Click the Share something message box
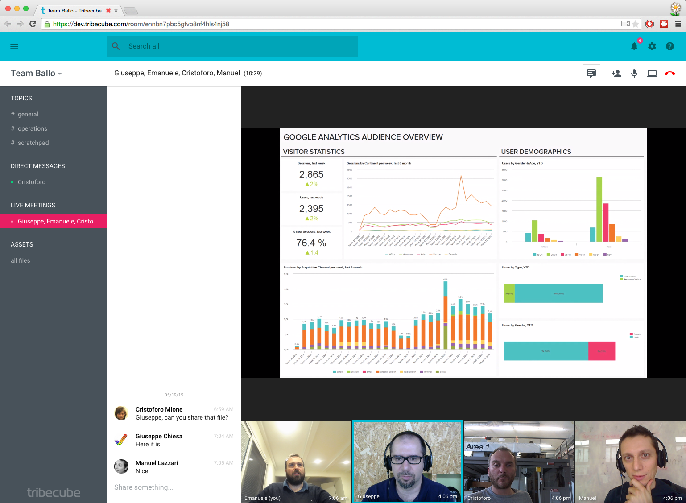Image resolution: width=686 pixels, height=503 pixels. pyautogui.click(x=174, y=487)
